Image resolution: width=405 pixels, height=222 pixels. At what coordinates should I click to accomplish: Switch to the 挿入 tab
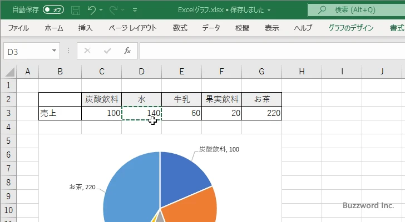pyautogui.click(x=86, y=28)
